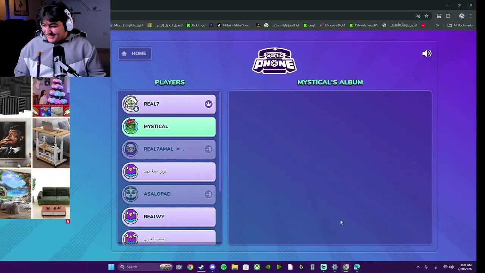The height and width of the screenshot is (273, 485).
Task: Click the MYSTICAL'S ALBUM heading
Action: (x=330, y=82)
